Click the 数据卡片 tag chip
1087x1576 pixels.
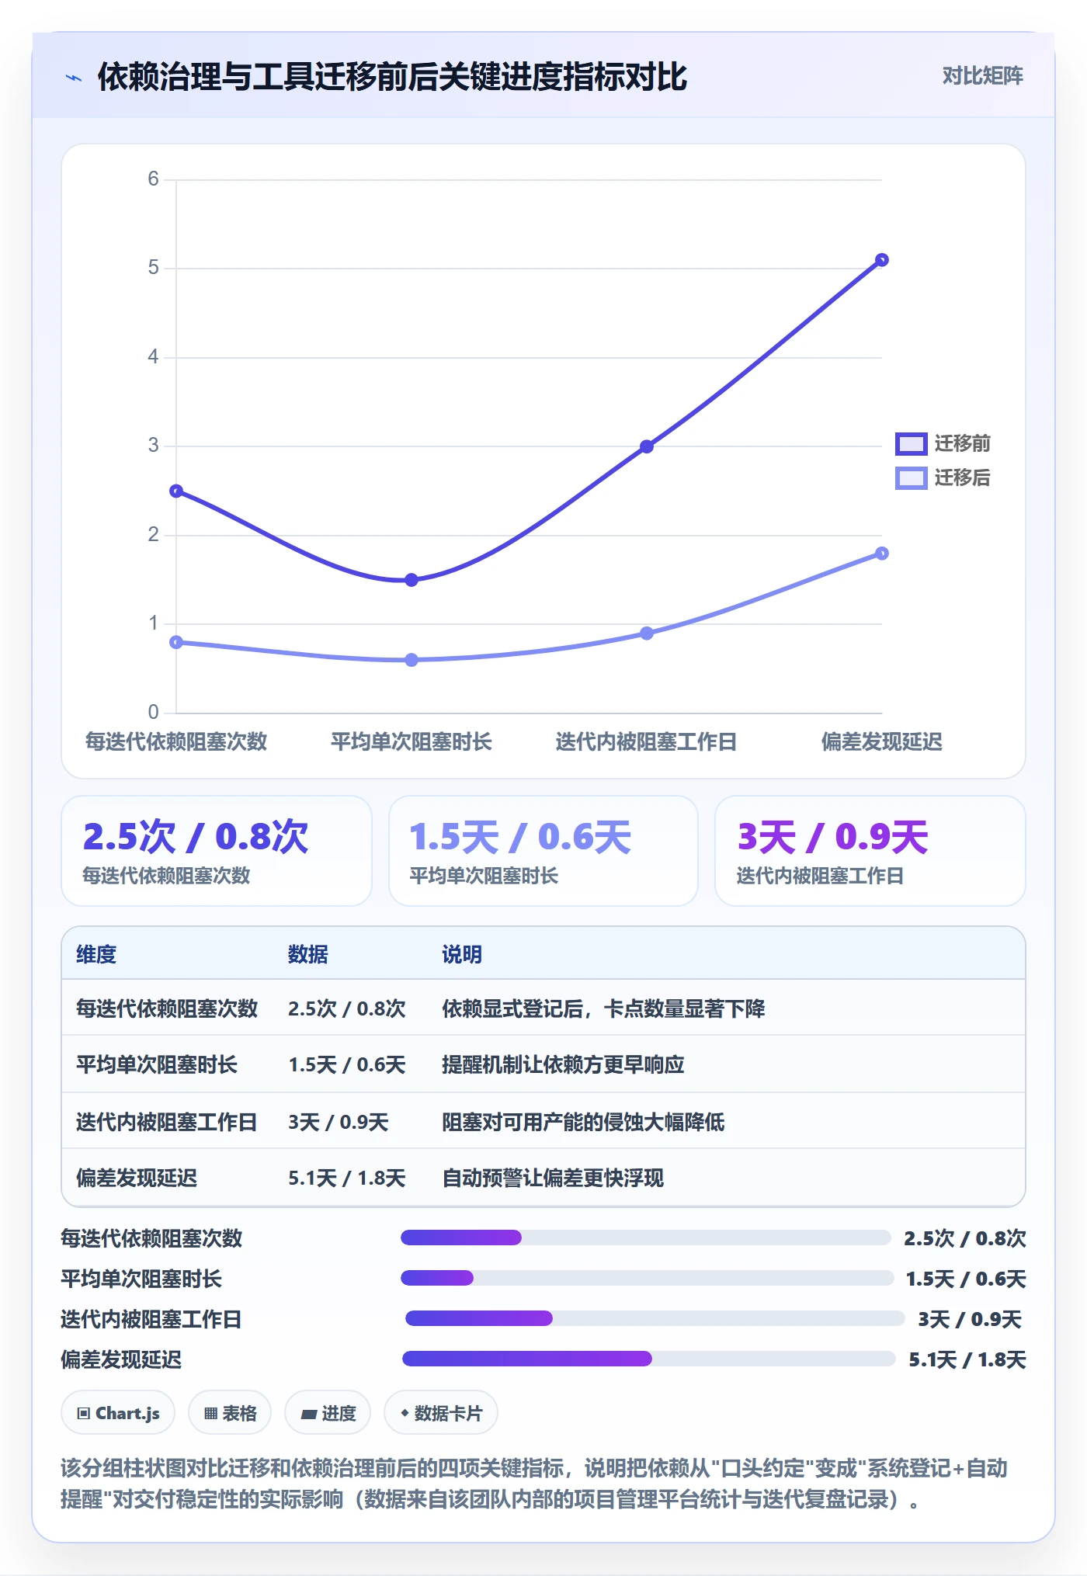440,1413
